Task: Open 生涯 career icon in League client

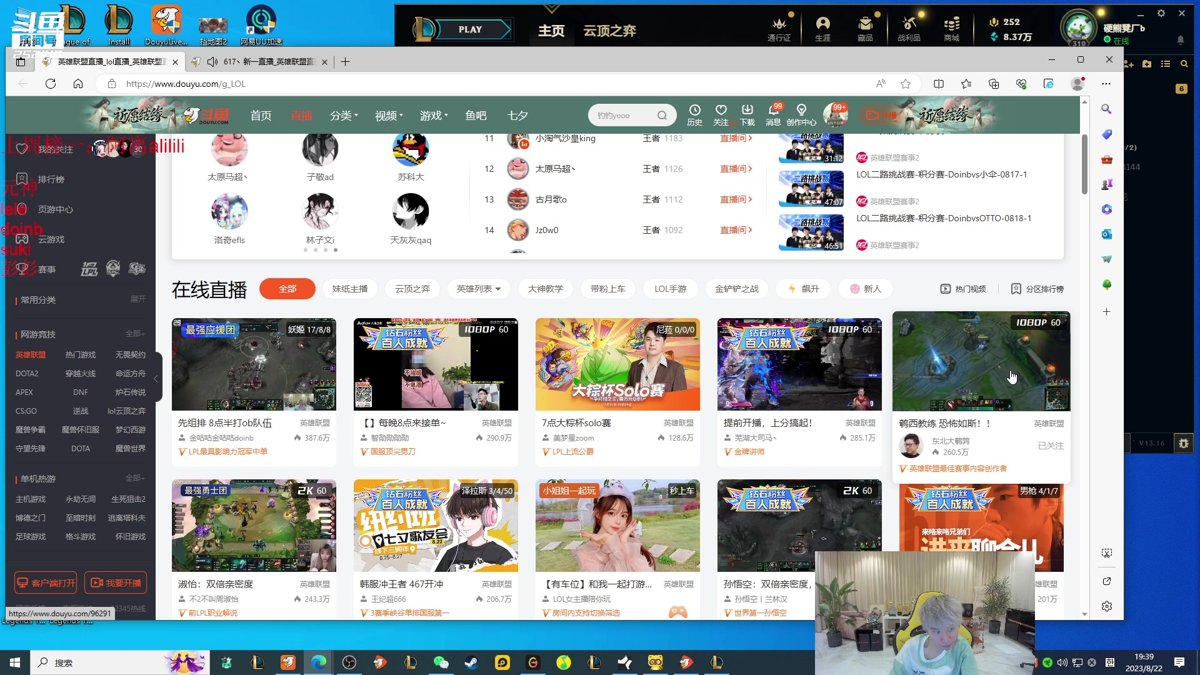Action: coord(822,29)
